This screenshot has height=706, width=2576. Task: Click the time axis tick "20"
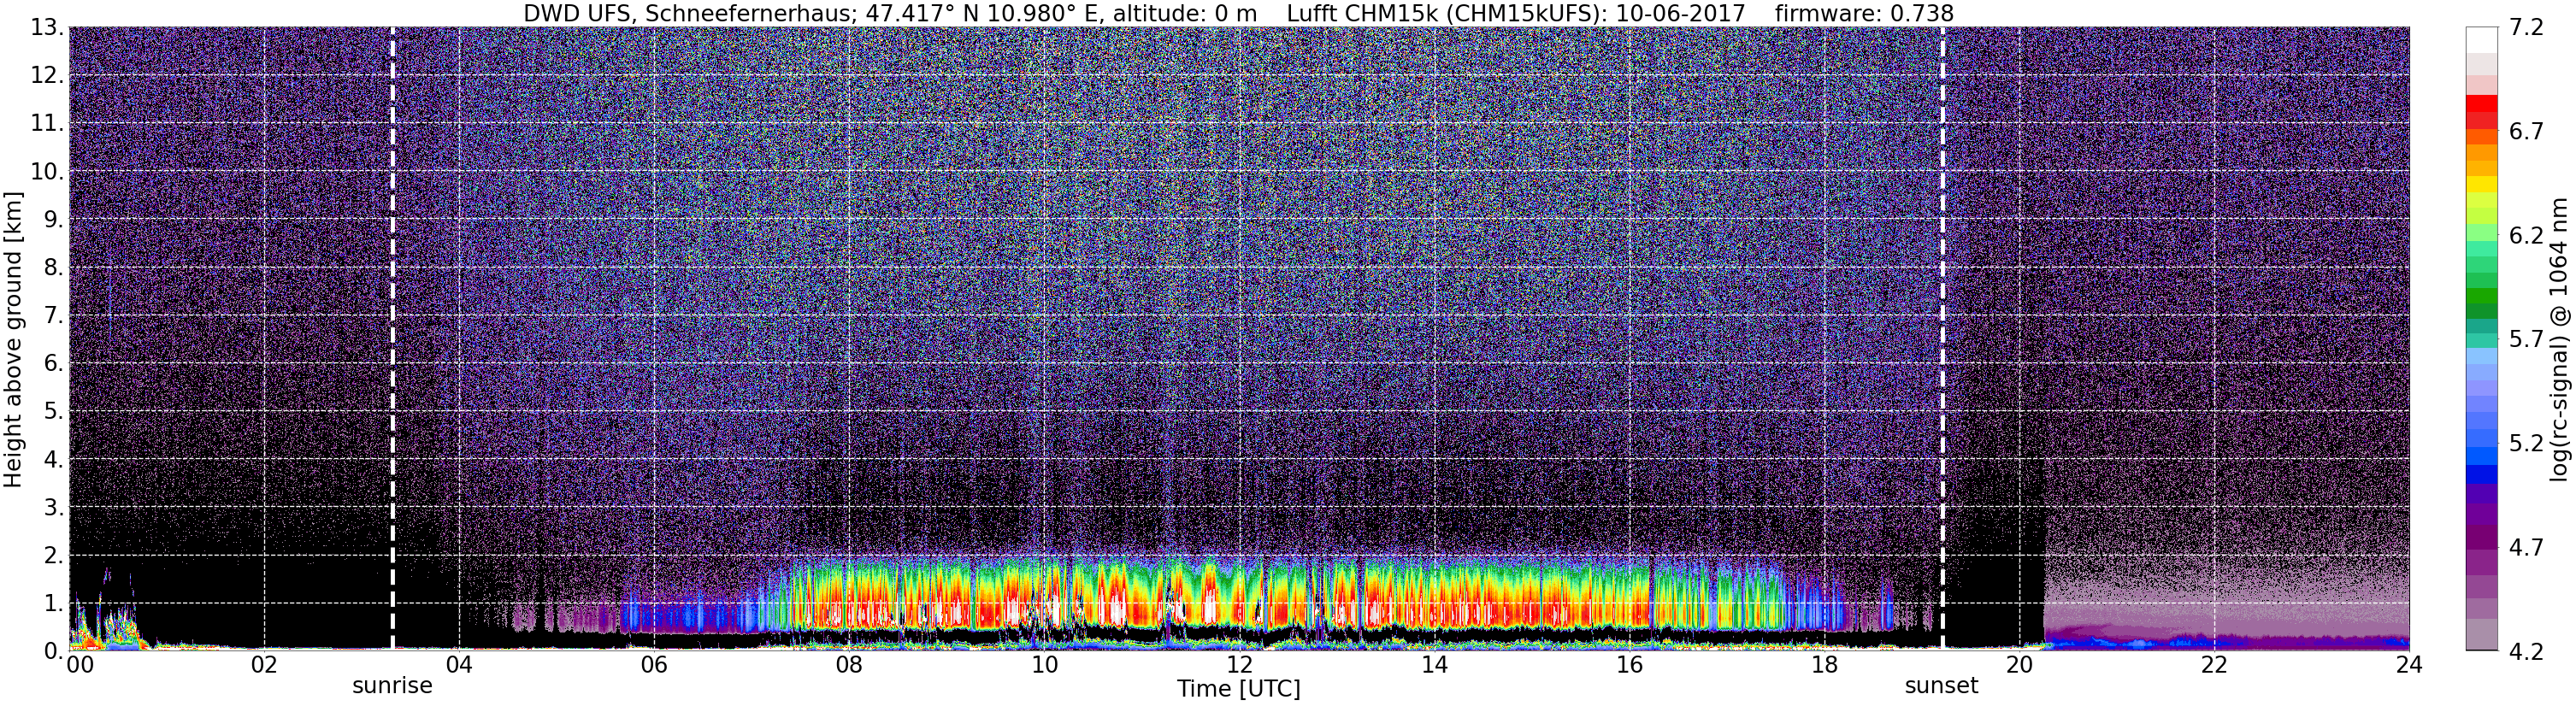tap(2019, 666)
